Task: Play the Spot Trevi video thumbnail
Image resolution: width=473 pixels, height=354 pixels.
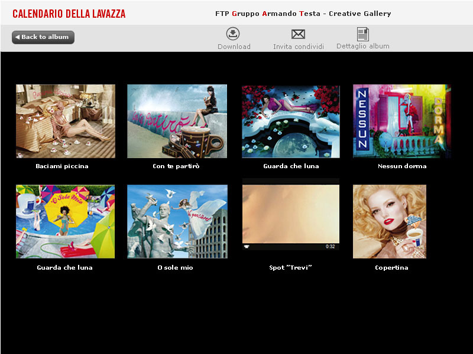Action: click(291, 214)
